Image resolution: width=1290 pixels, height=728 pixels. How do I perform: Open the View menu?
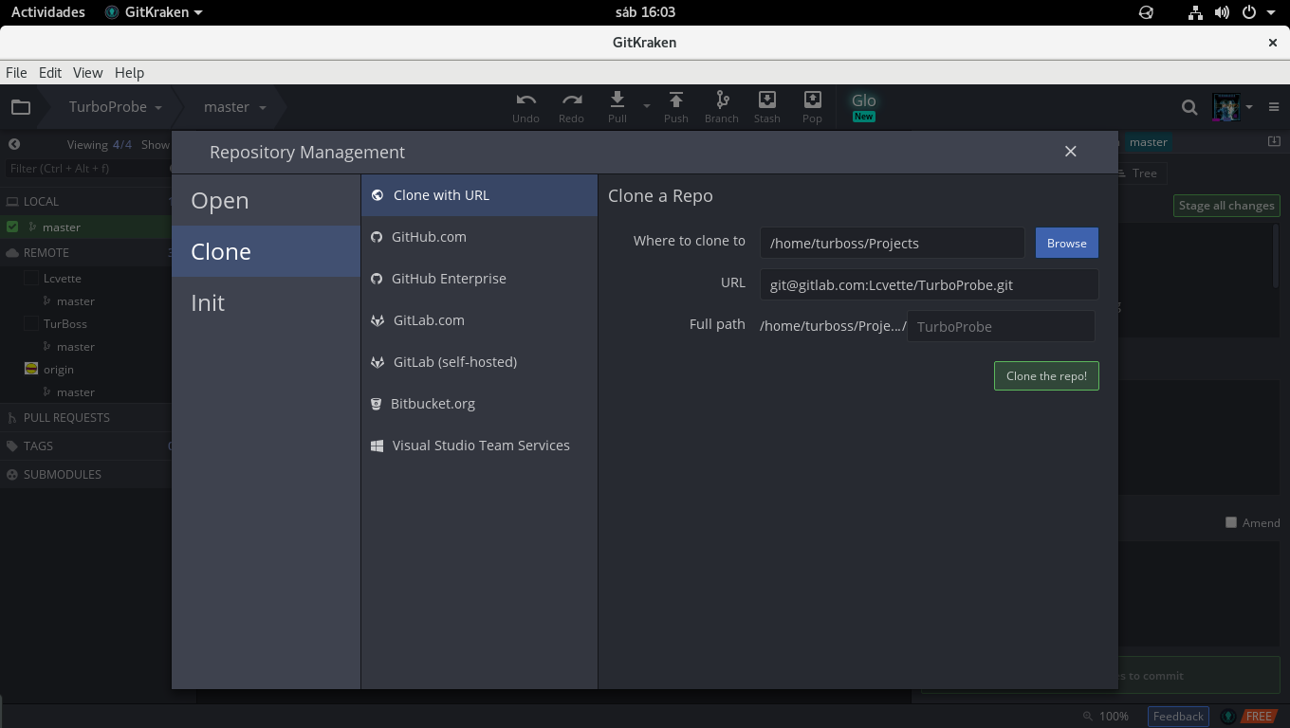(x=87, y=72)
